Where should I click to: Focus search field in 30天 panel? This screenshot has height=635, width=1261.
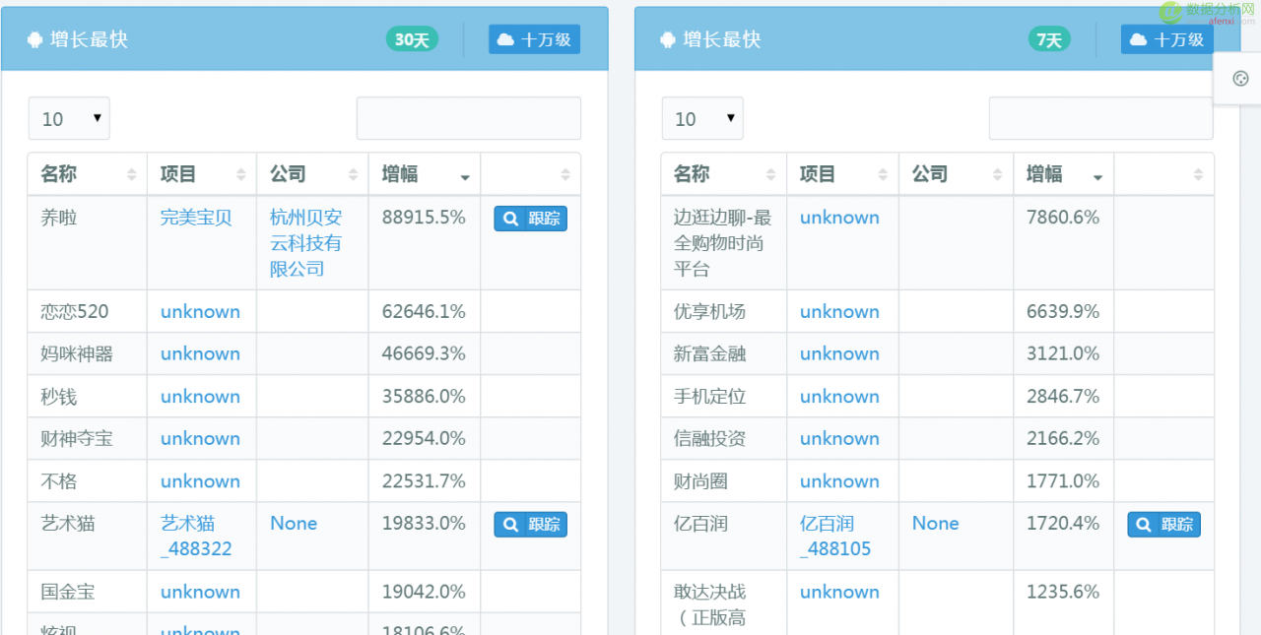pyautogui.click(x=469, y=118)
